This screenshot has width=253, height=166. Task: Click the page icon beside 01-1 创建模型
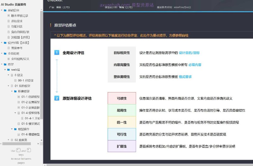pos(19,97)
